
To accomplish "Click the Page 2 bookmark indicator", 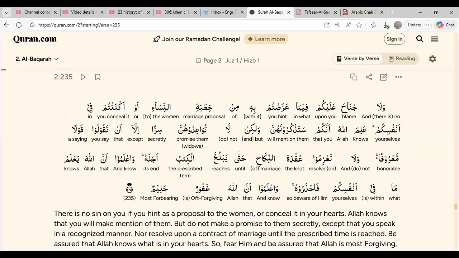I will point(209,61).
